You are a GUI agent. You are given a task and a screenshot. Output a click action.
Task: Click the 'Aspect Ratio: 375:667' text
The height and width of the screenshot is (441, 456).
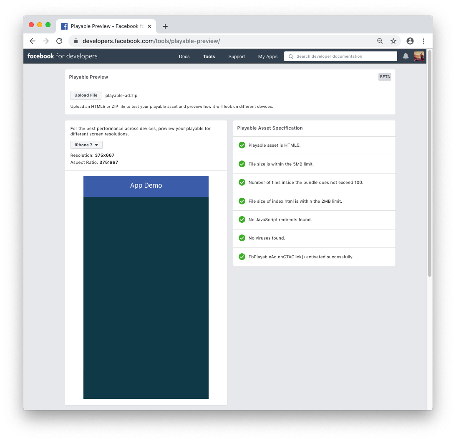click(x=94, y=162)
